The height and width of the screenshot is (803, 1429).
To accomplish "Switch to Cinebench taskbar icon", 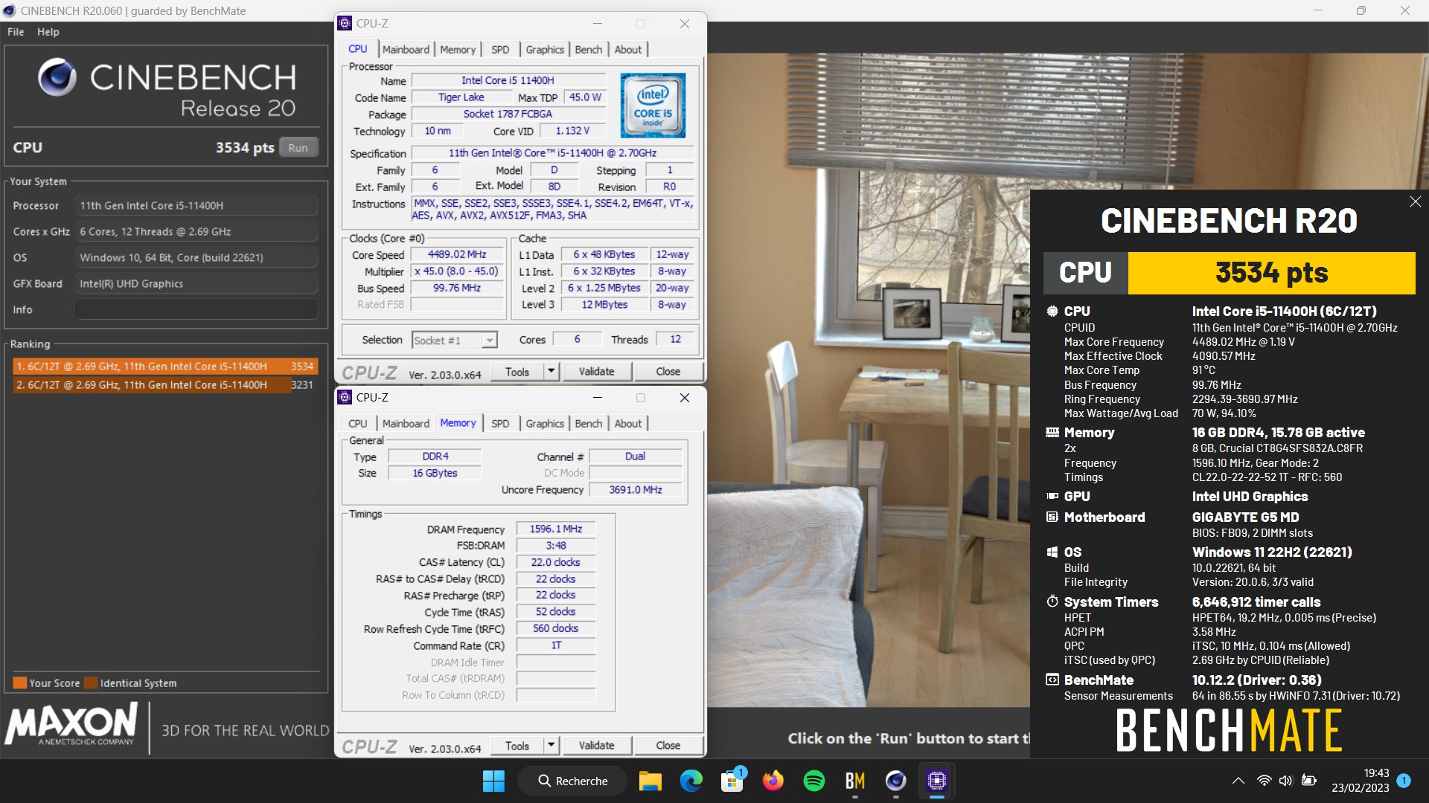I will pyautogui.click(x=896, y=781).
